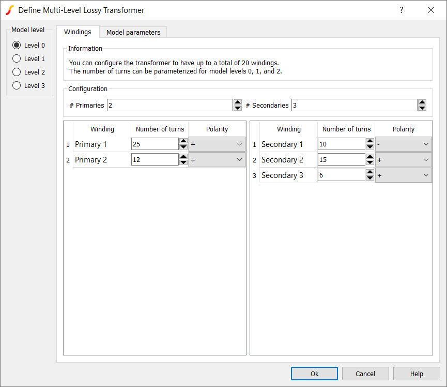Decrement the # Secondaries count arrow
Viewport: 447px width, 387px height.
tap(422, 108)
